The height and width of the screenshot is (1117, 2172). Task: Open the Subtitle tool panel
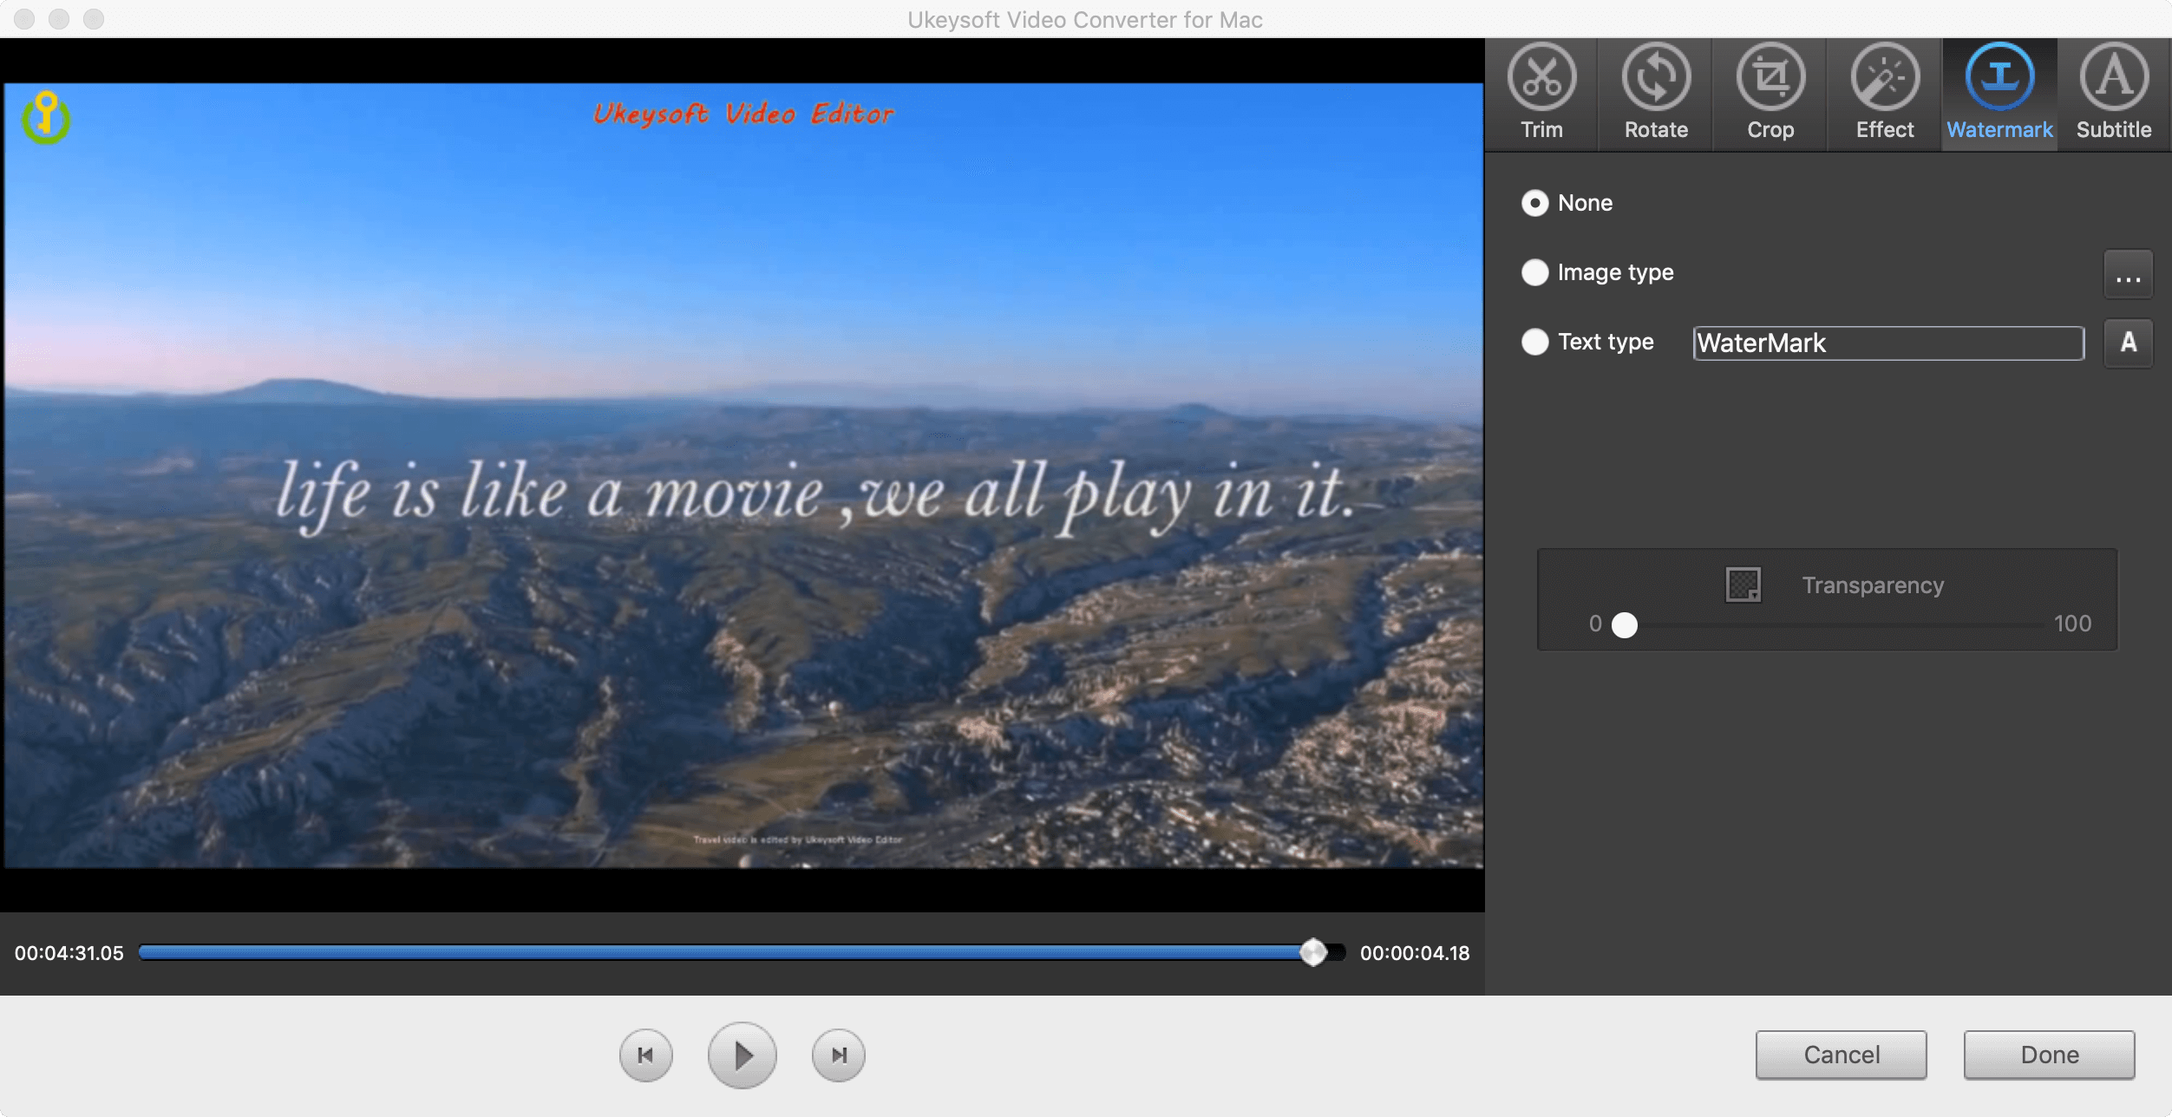click(x=2112, y=91)
